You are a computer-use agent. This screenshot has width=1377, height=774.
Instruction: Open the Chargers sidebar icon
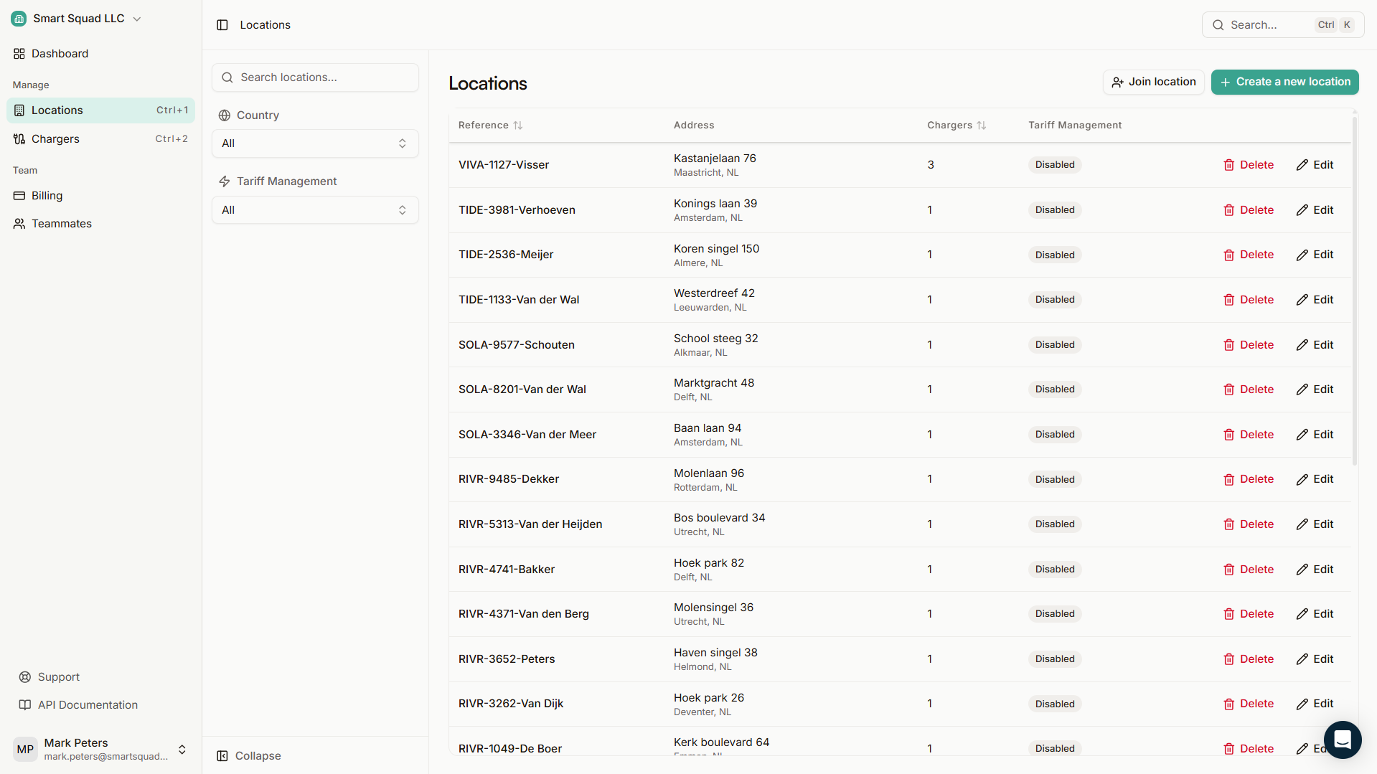[19, 138]
